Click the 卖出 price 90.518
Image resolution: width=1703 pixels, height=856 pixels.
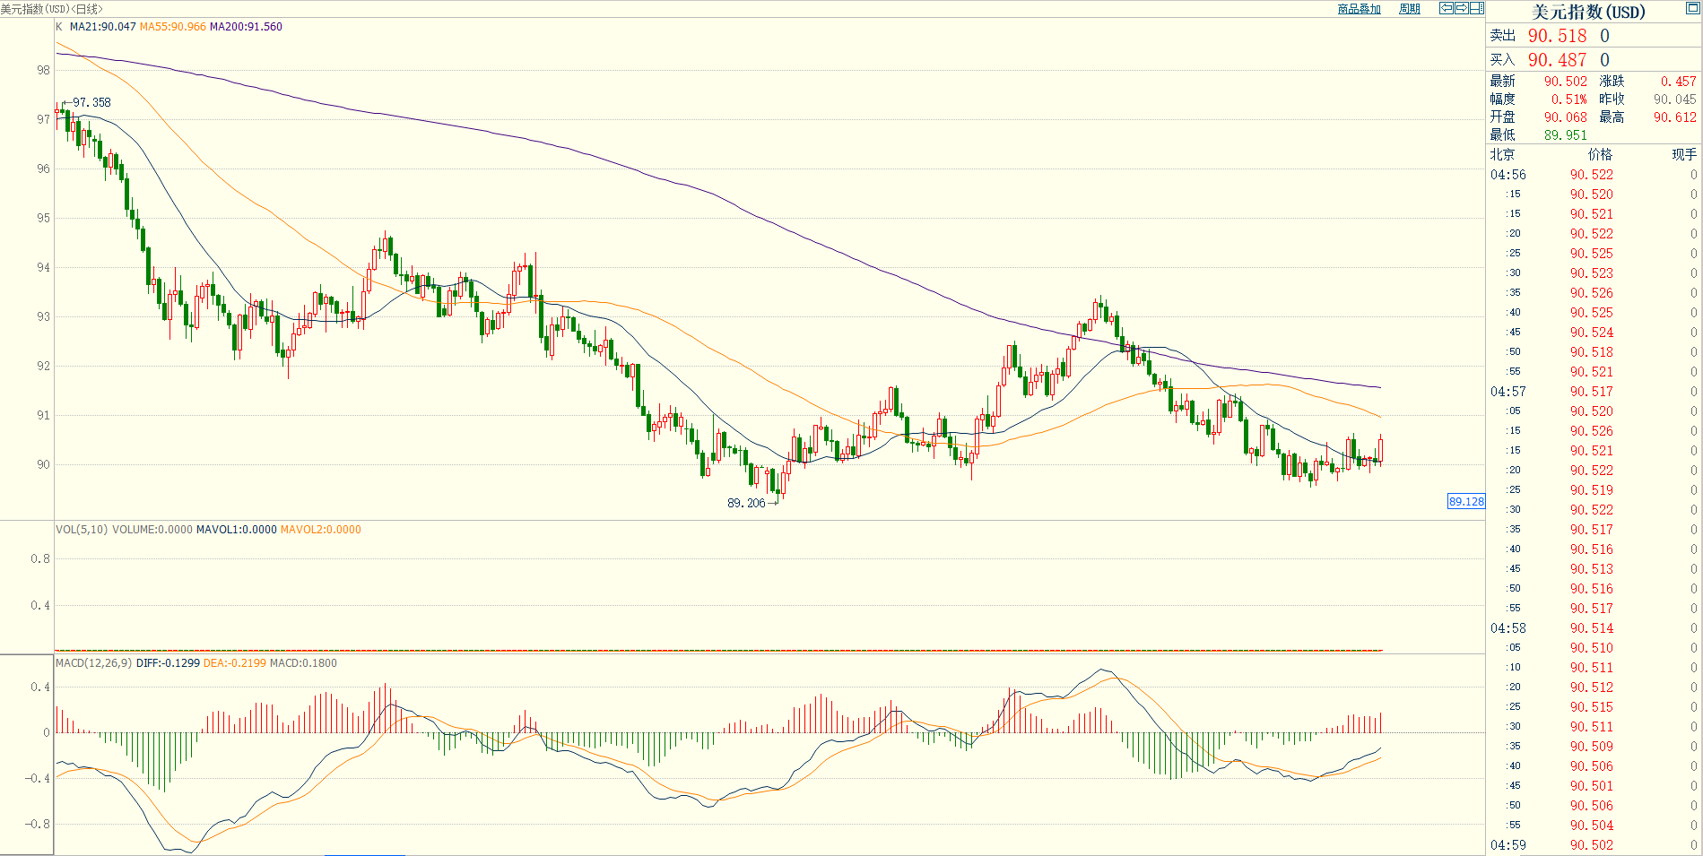tap(1557, 36)
